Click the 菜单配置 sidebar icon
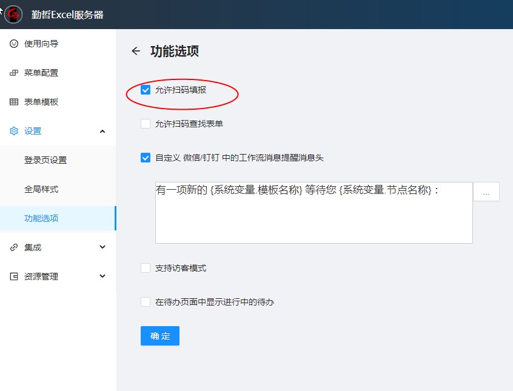Image resolution: width=513 pixels, height=391 pixels. pos(14,73)
